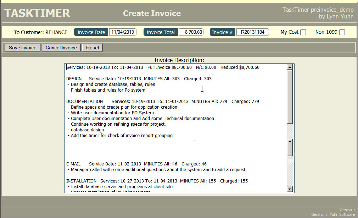
Task: Click the invoice date field showing 11/04/2013
Action: [x=122, y=32]
